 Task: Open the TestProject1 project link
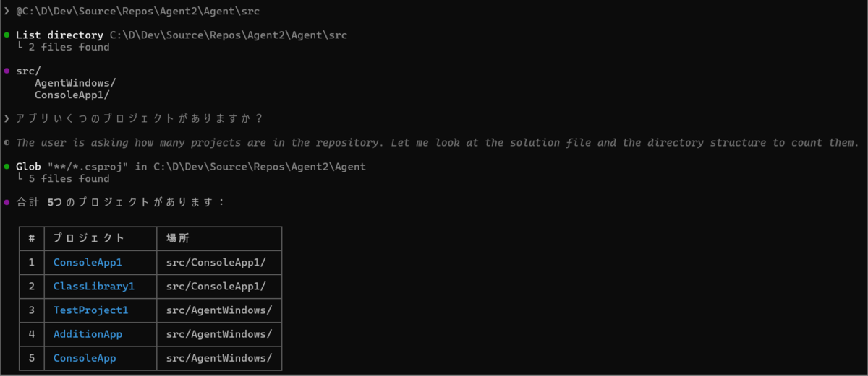tap(90, 310)
